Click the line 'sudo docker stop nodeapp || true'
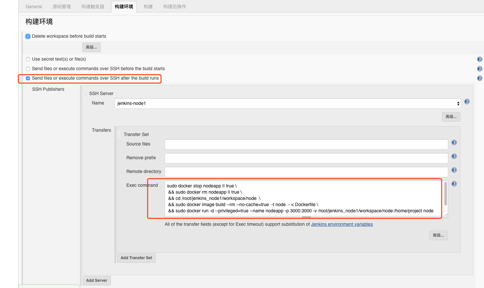 point(202,186)
